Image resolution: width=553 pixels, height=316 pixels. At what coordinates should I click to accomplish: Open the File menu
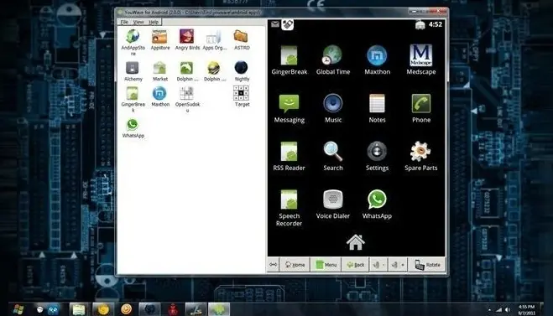pyautogui.click(x=124, y=22)
